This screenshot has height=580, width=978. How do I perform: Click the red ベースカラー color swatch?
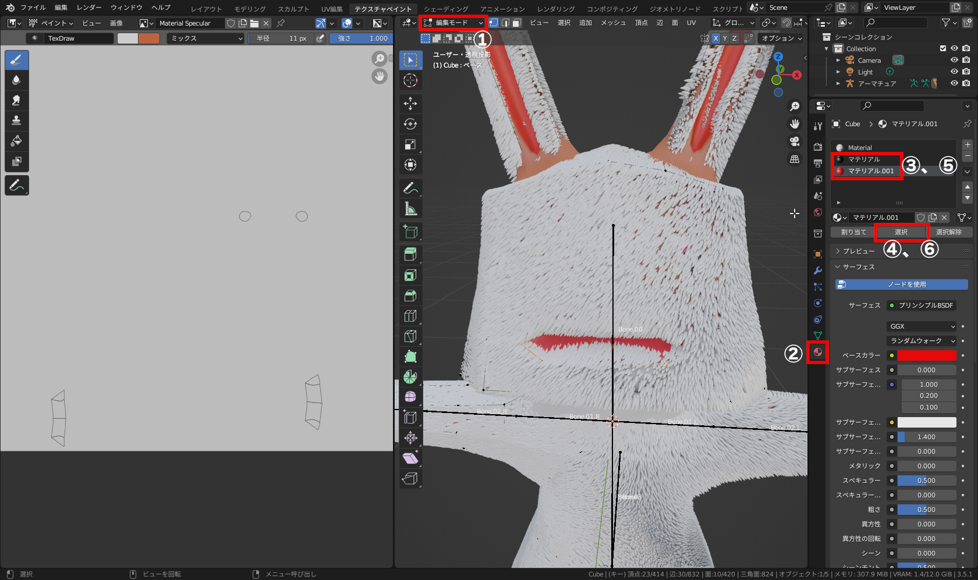click(x=926, y=355)
